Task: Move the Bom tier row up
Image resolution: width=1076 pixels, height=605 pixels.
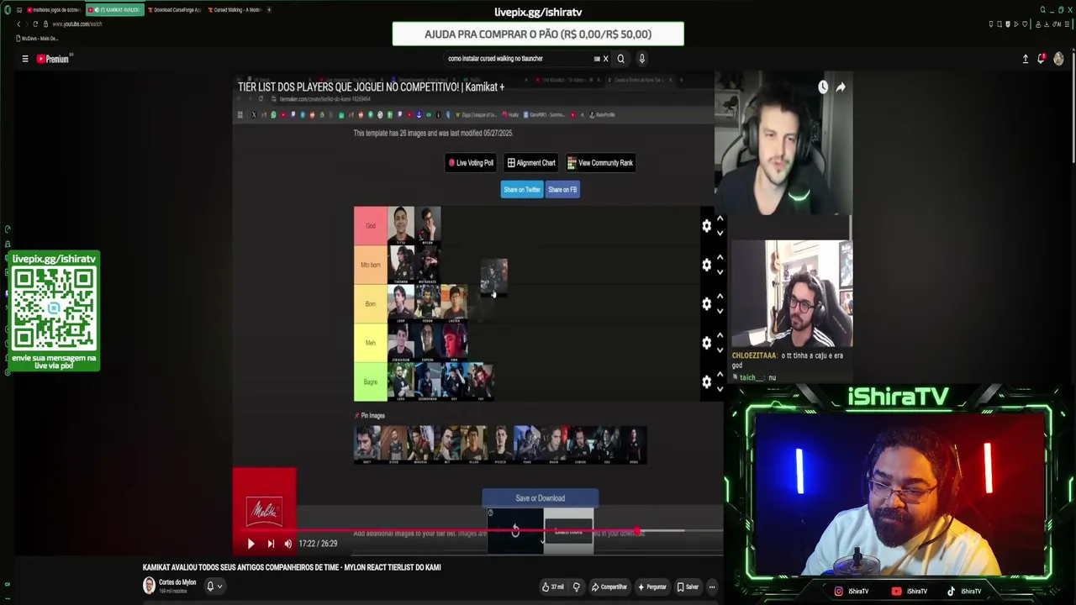Action: pos(720,296)
